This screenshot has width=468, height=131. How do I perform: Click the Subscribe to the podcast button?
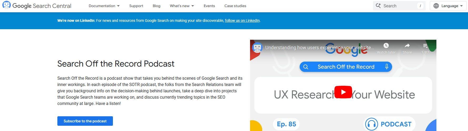(85, 121)
